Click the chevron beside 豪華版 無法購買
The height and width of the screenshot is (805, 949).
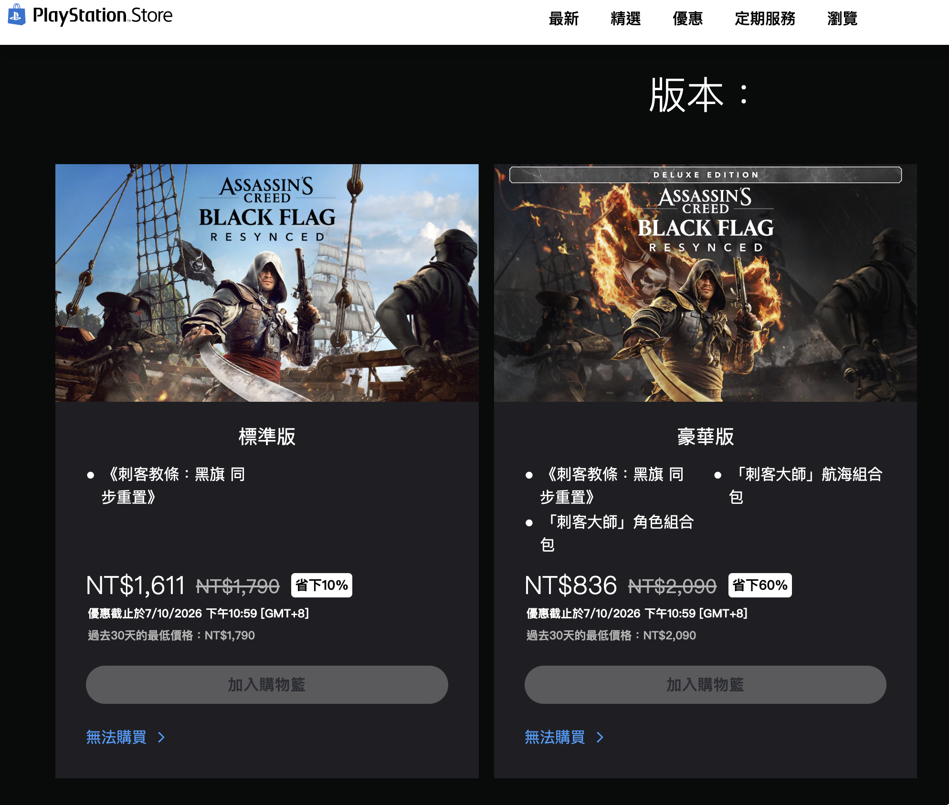pyautogui.click(x=600, y=738)
